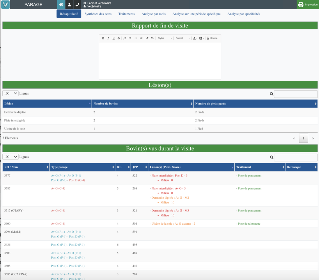Screen dimensions: 319x280
Task: Toggle underline formatting in report editor
Action: [114, 38]
